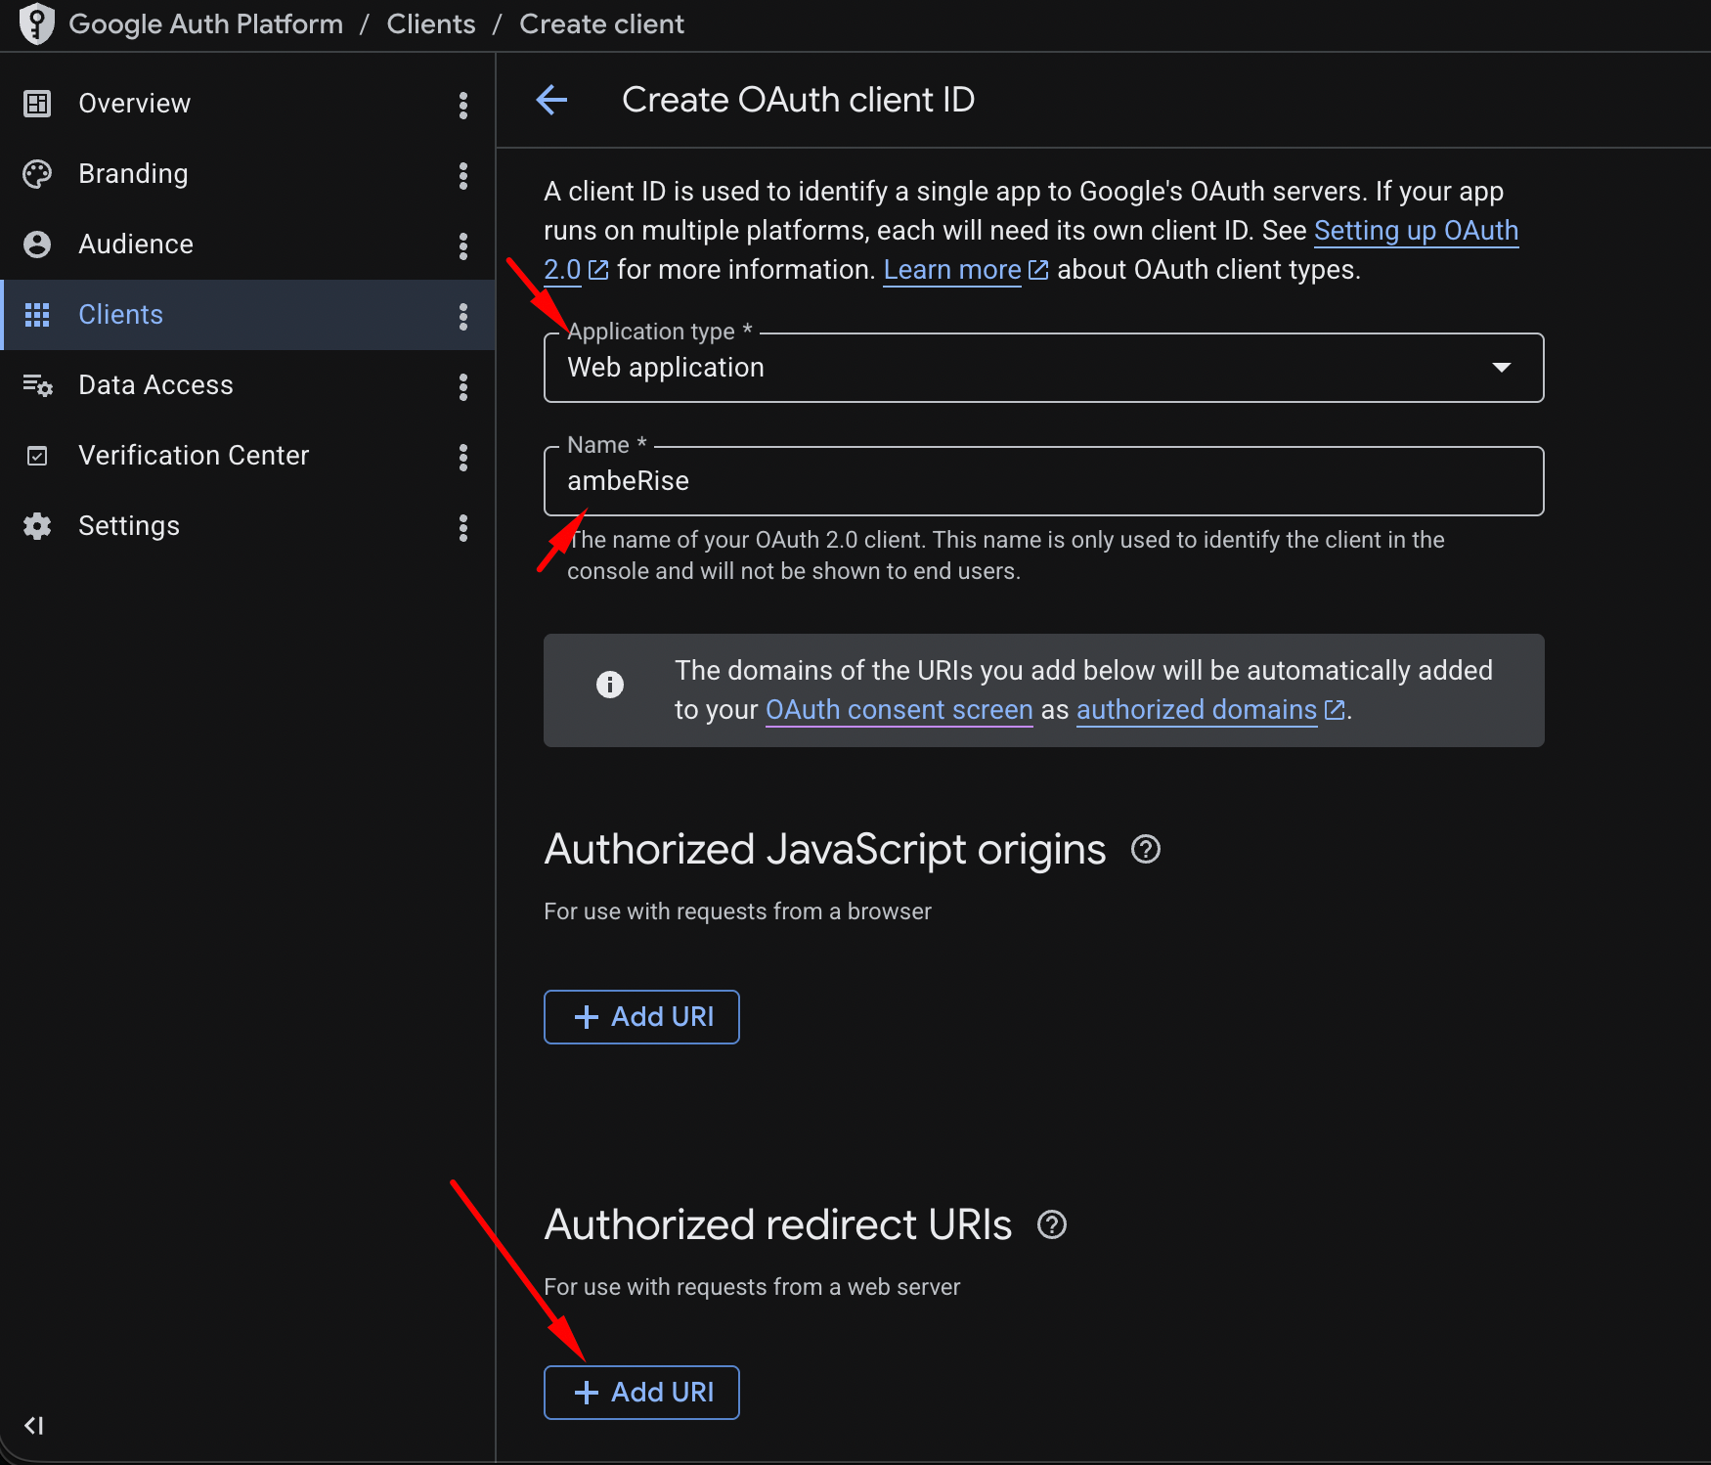Screen dimensions: 1711x1465
Task: Open the Verification Center sidebar item
Action: (x=247, y=456)
